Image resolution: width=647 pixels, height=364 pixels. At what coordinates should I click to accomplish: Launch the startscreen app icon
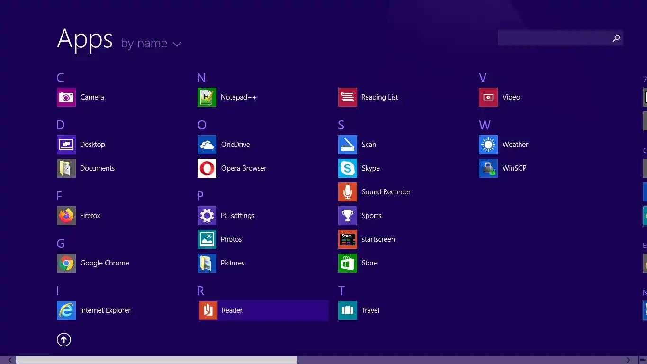click(348, 239)
